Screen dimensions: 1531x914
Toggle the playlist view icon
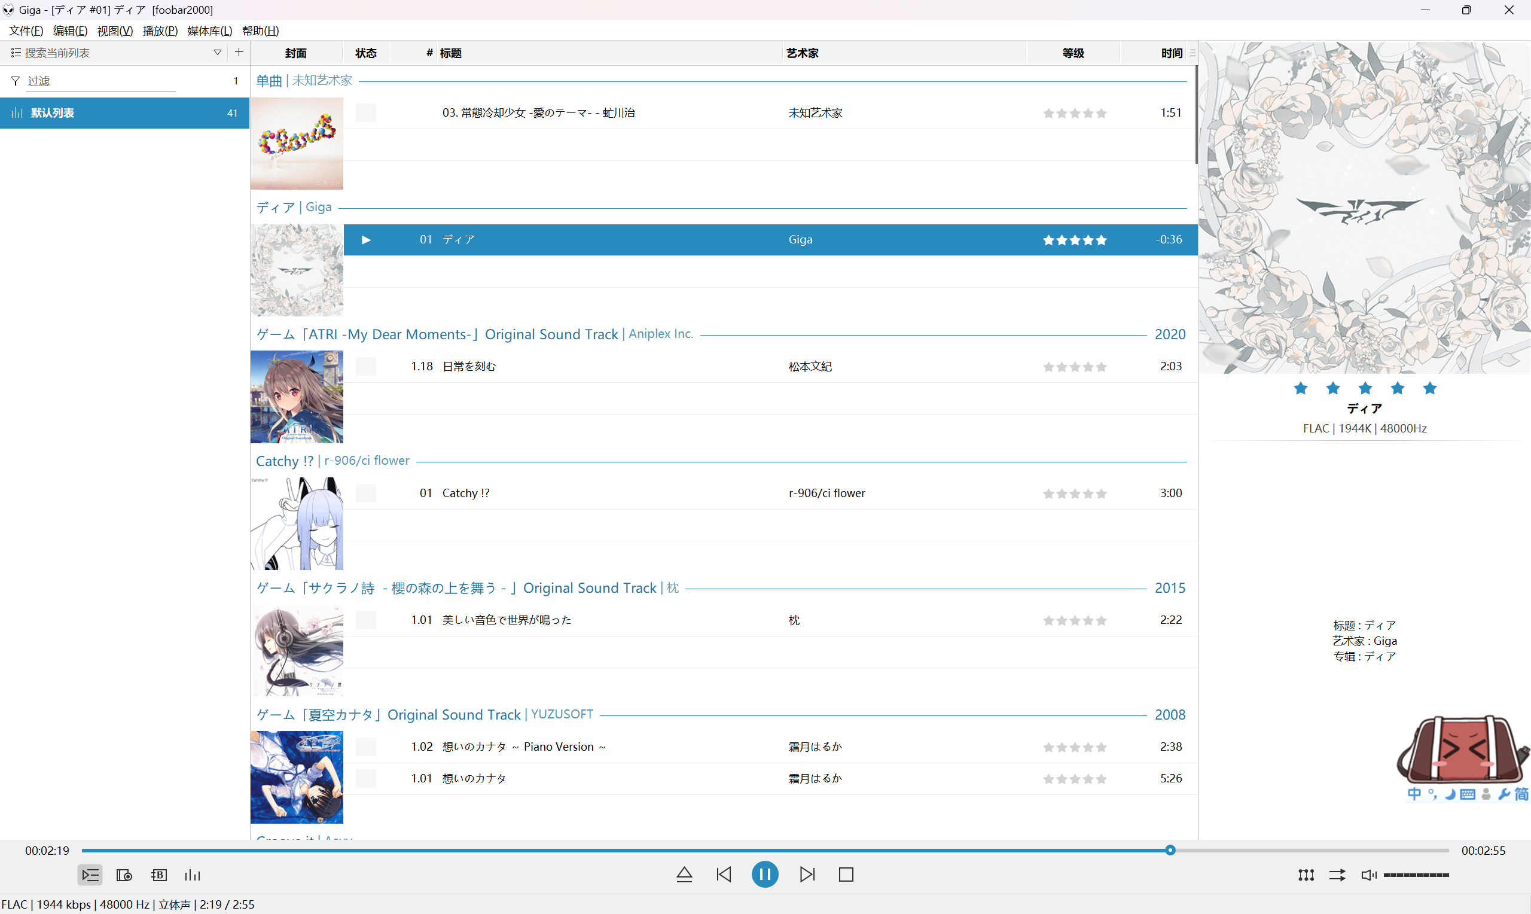click(x=90, y=875)
